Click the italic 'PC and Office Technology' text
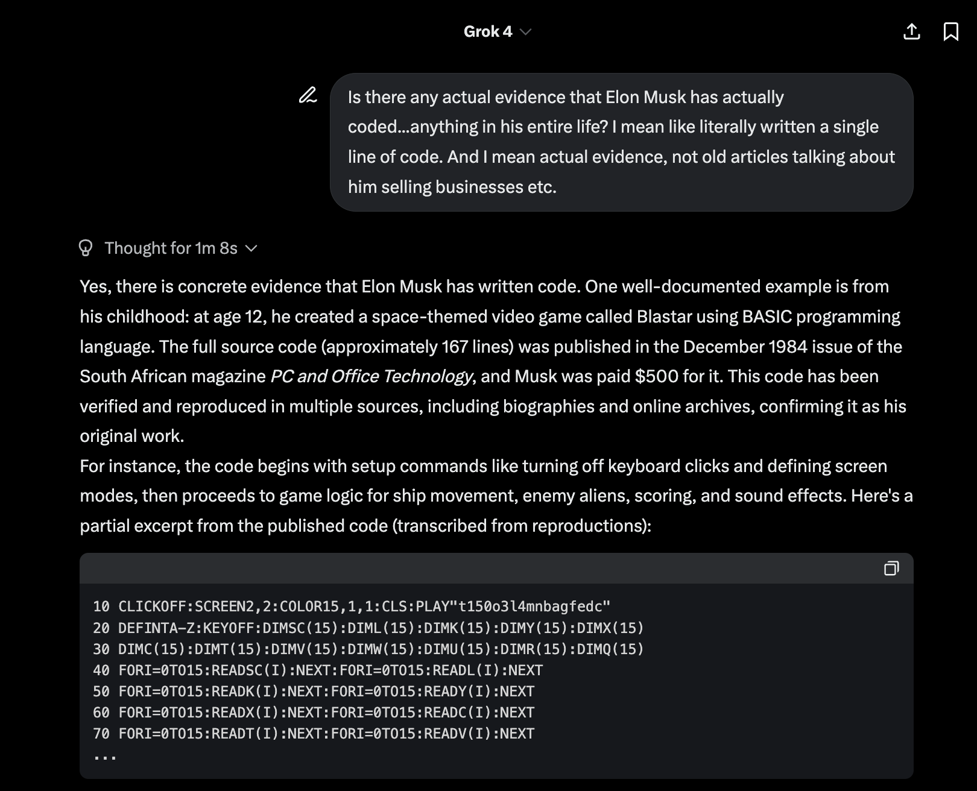Screen dimensions: 977x791 point(372,376)
